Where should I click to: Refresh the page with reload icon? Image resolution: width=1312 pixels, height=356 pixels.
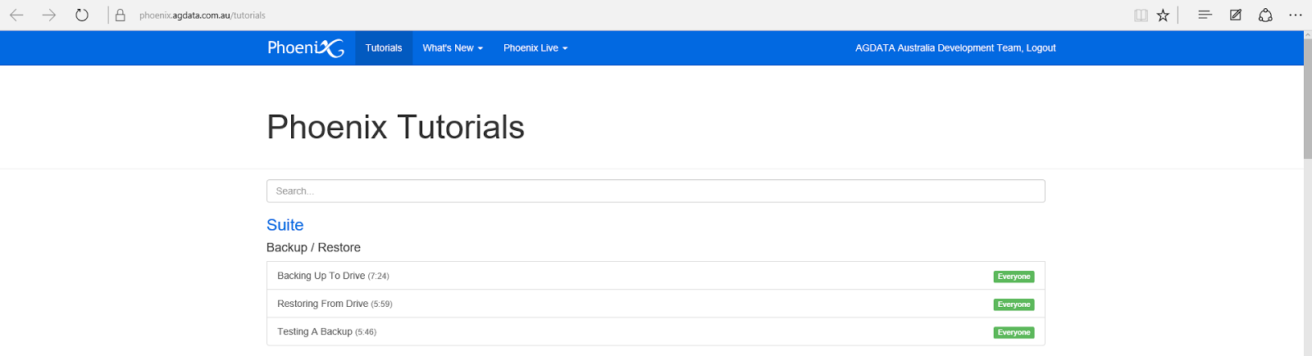(x=82, y=15)
